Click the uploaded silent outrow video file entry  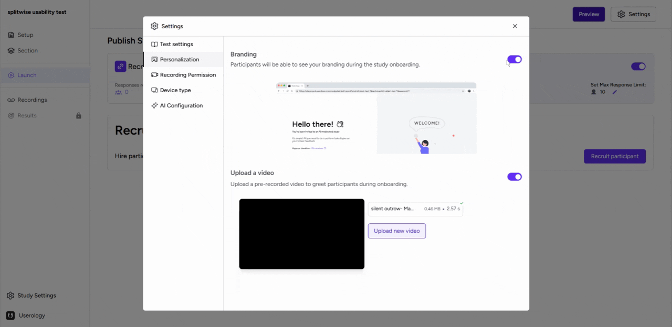[x=415, y=209]
